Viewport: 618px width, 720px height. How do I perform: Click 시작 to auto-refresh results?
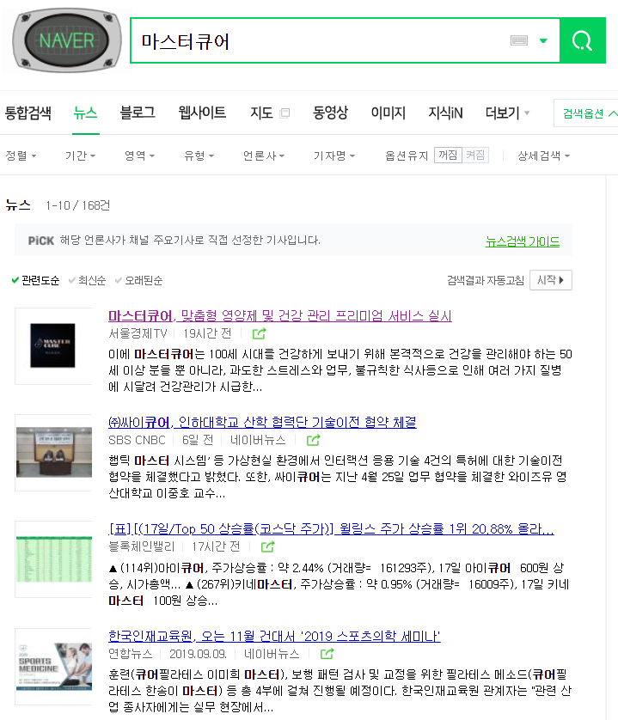(x=551, y=280)
